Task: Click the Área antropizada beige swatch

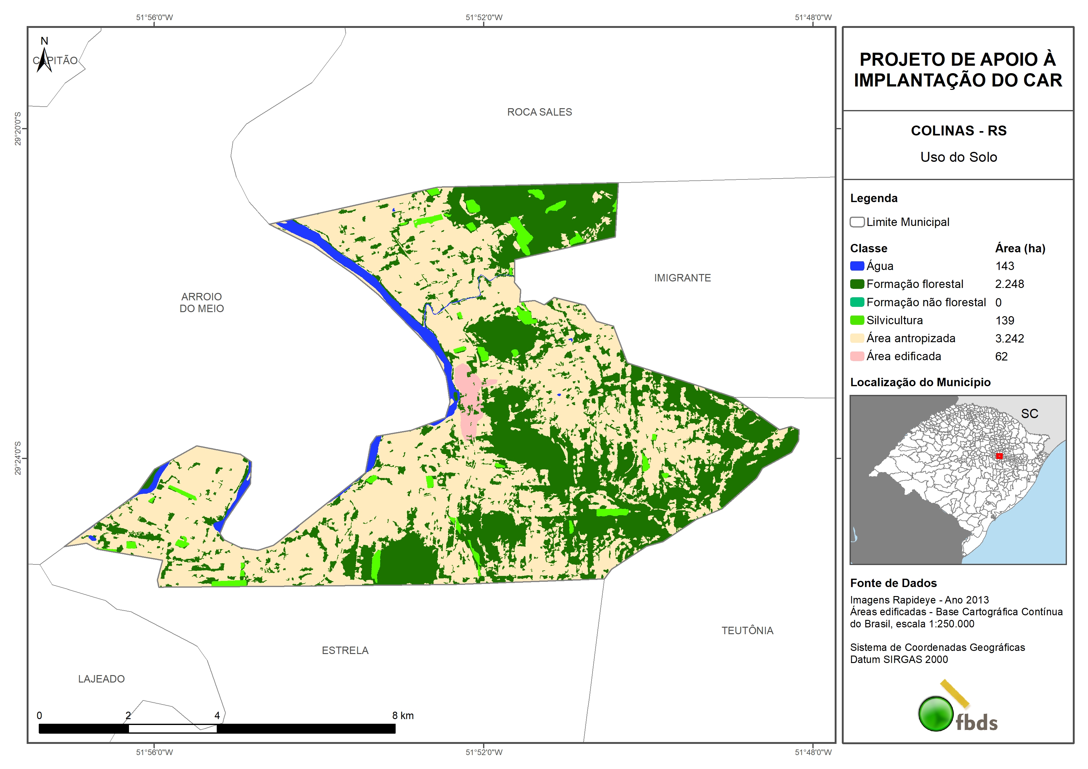Action: tap(857, 338)
